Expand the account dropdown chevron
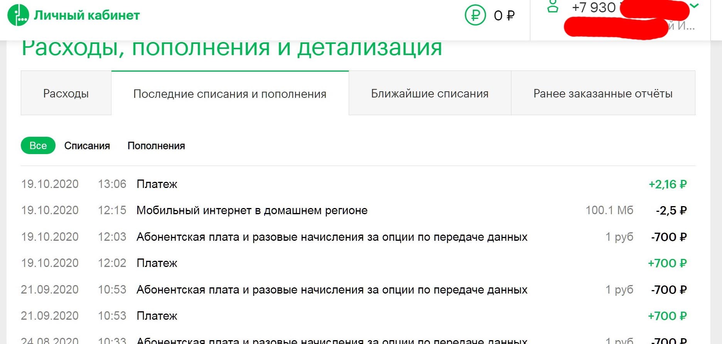 coord(694,6)
